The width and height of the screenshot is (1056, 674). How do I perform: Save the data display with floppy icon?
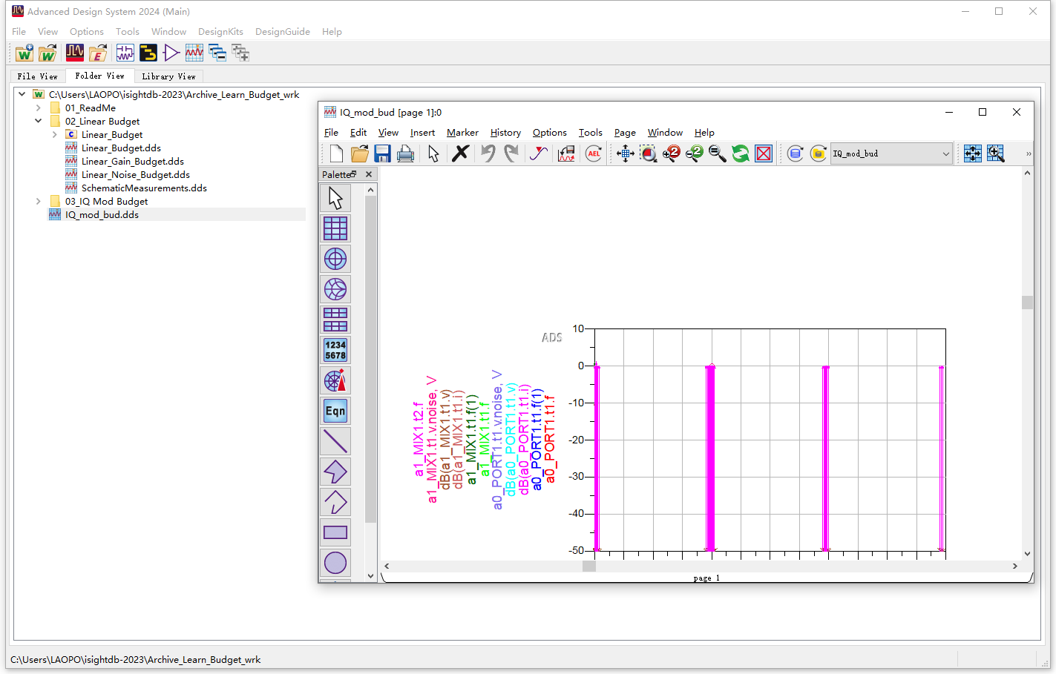[x=382, y=153]
